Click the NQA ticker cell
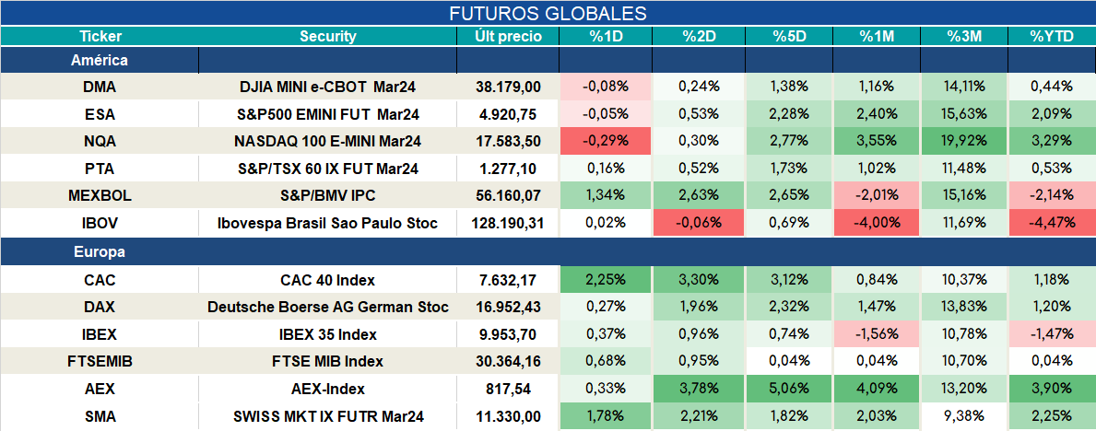 tap(100, 141)
